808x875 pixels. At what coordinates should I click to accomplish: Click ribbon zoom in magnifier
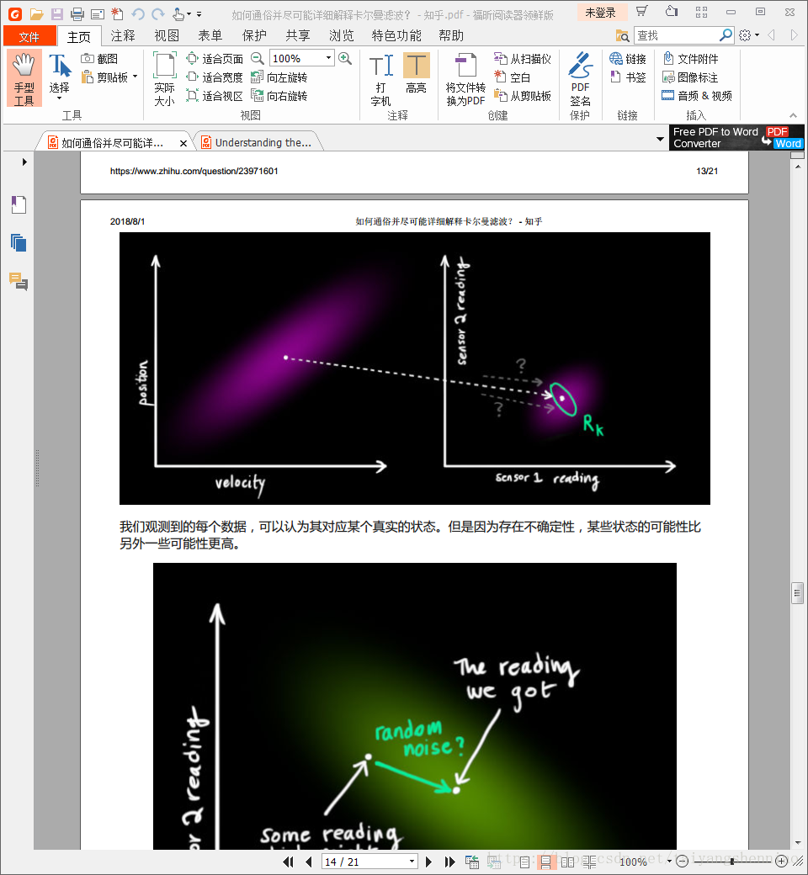pyautogui.click(x=345, y=58)
